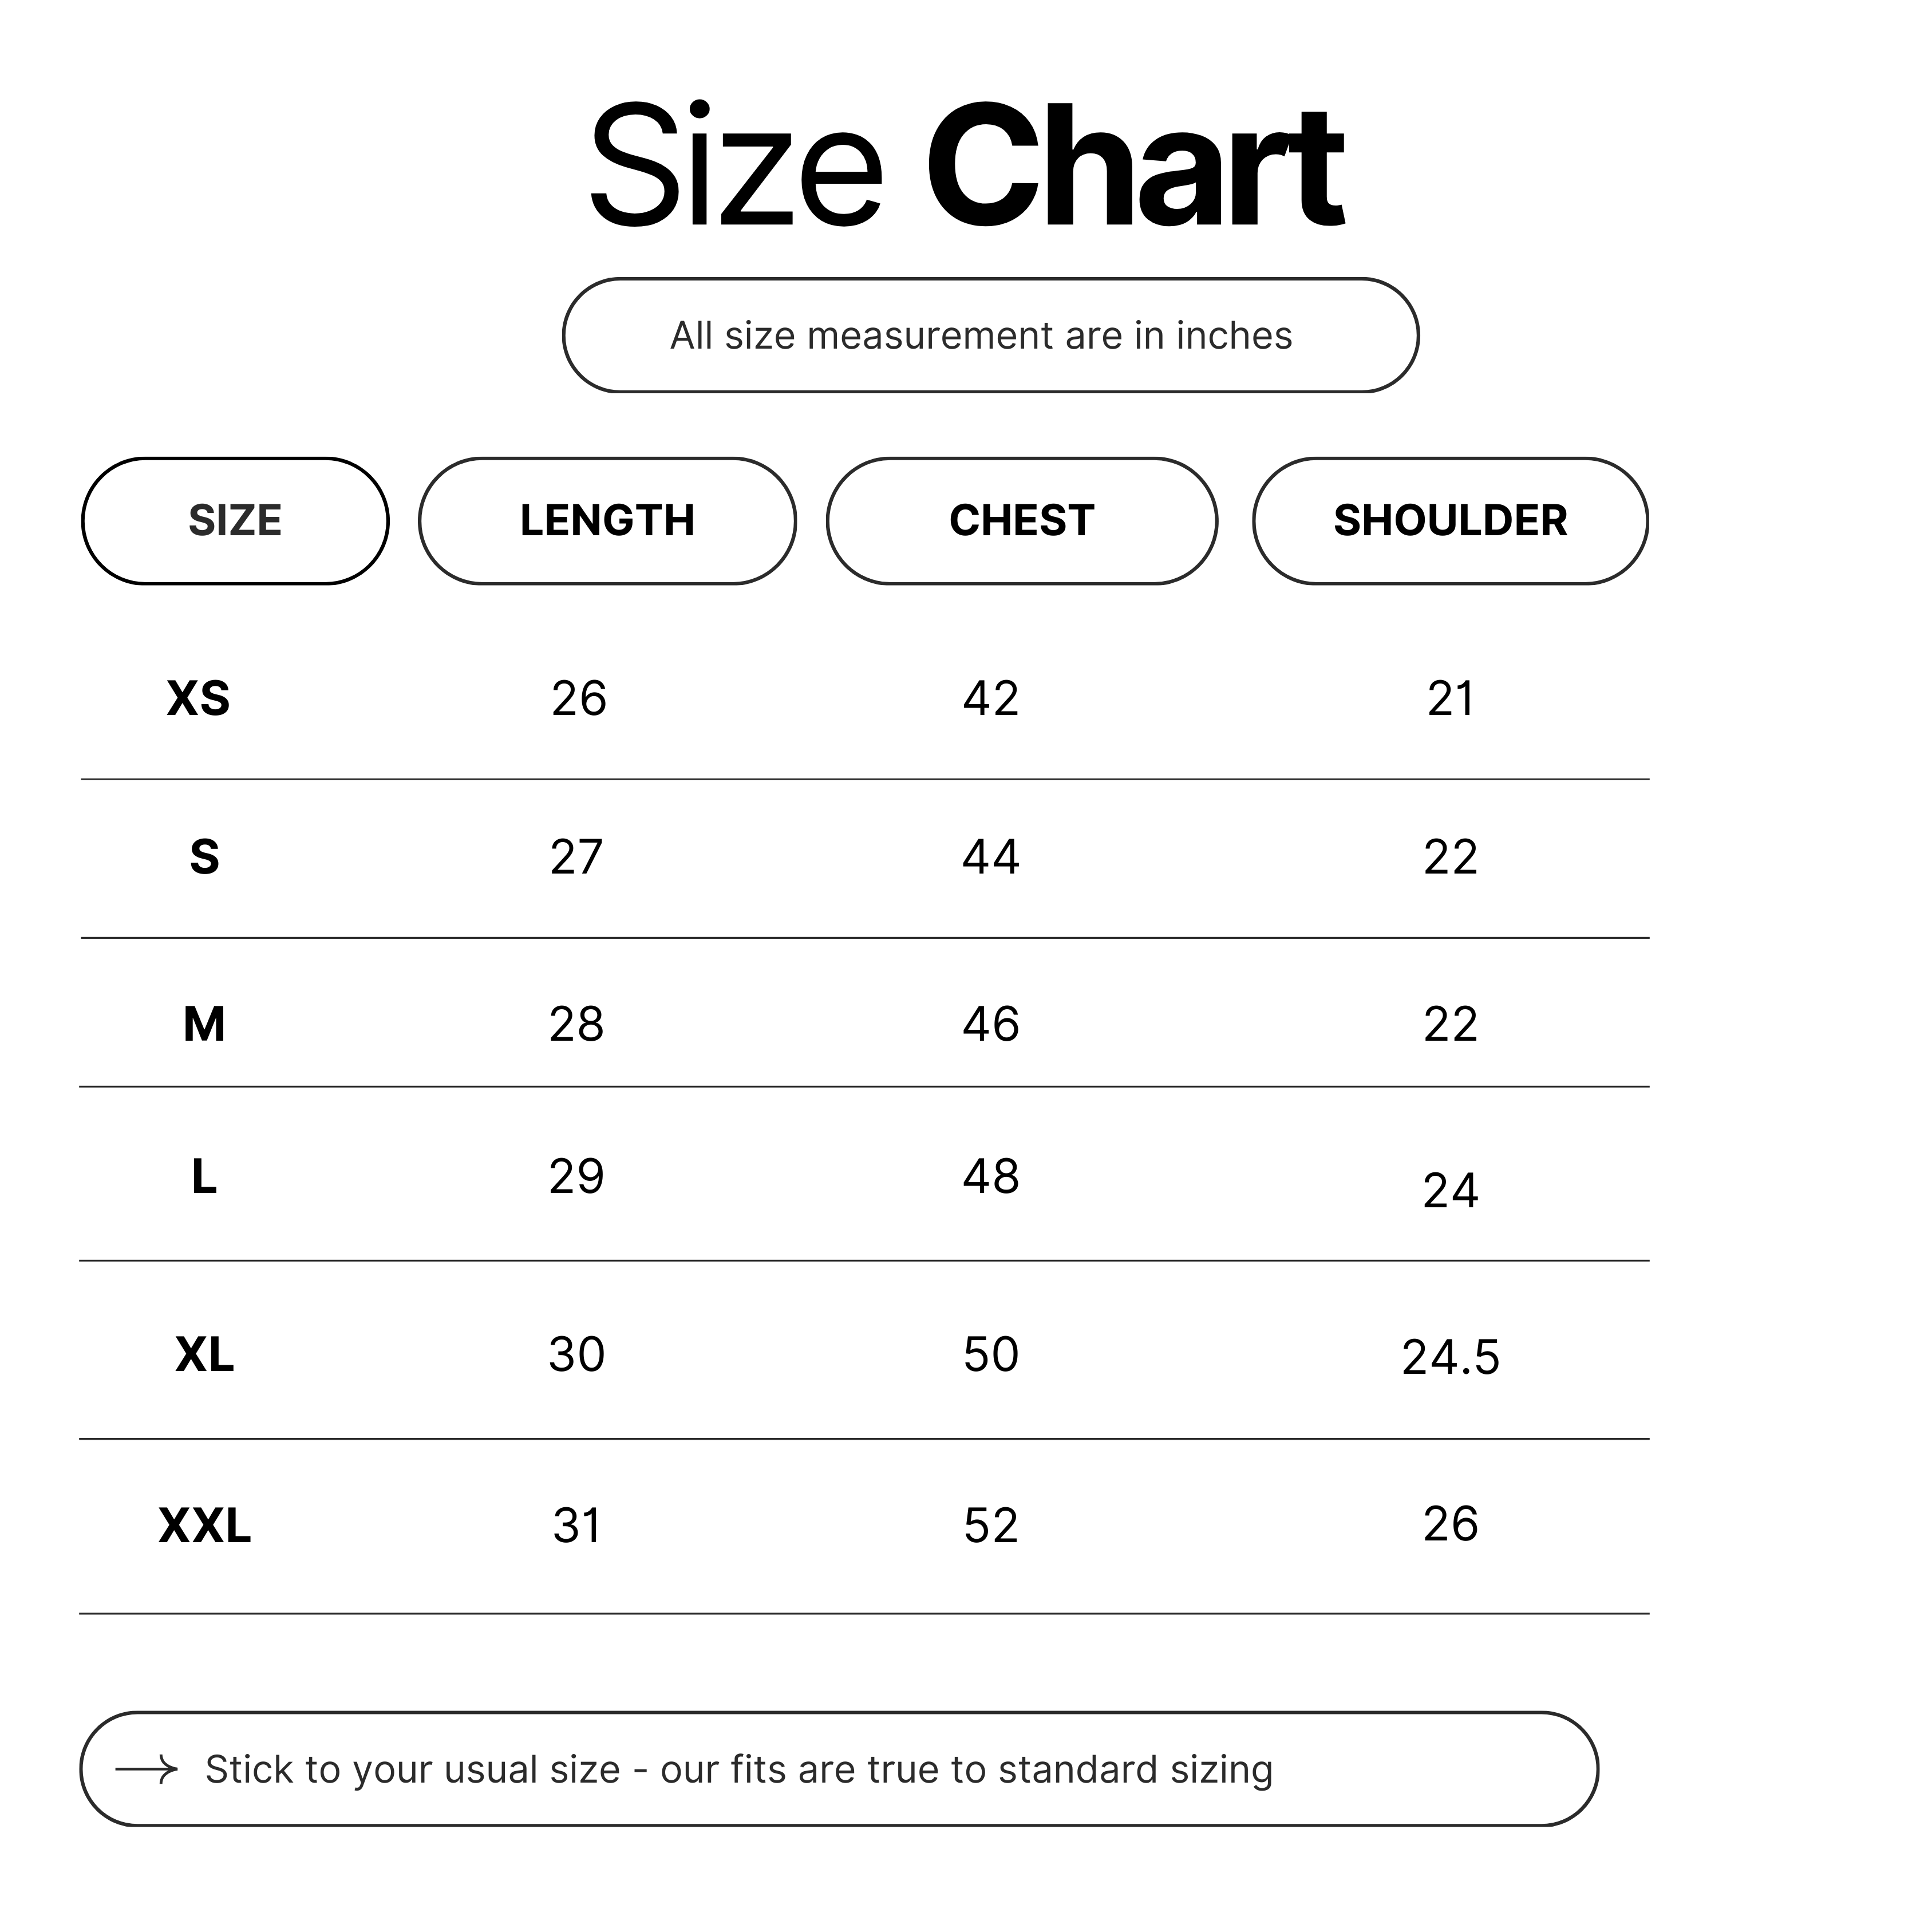
Task: Select the XL size row label
Action: [204, 1355]
